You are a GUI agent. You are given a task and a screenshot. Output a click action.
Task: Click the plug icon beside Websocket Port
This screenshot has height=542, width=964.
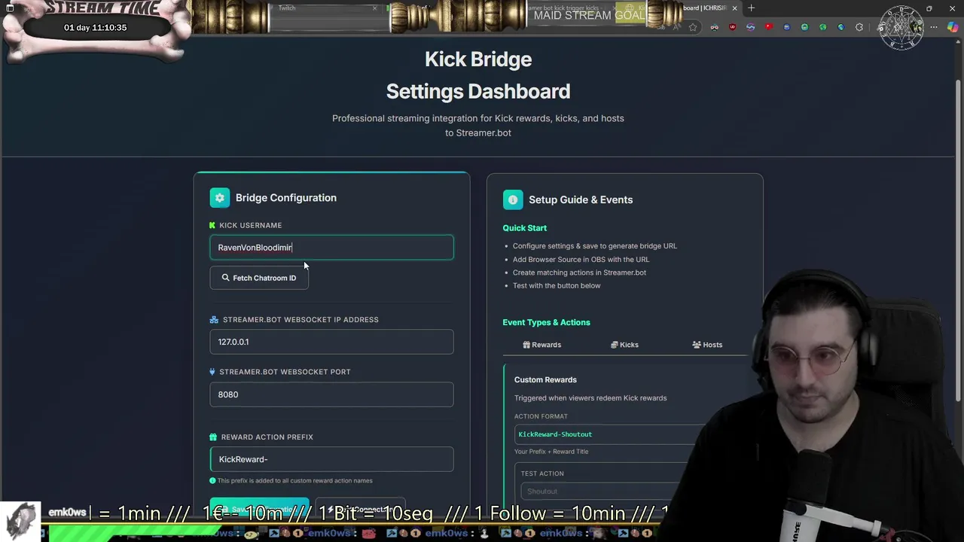[x=212, y=372]
